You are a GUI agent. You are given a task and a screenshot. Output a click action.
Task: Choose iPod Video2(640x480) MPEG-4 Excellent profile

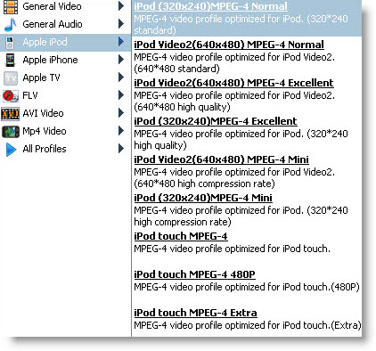point(233,83)
